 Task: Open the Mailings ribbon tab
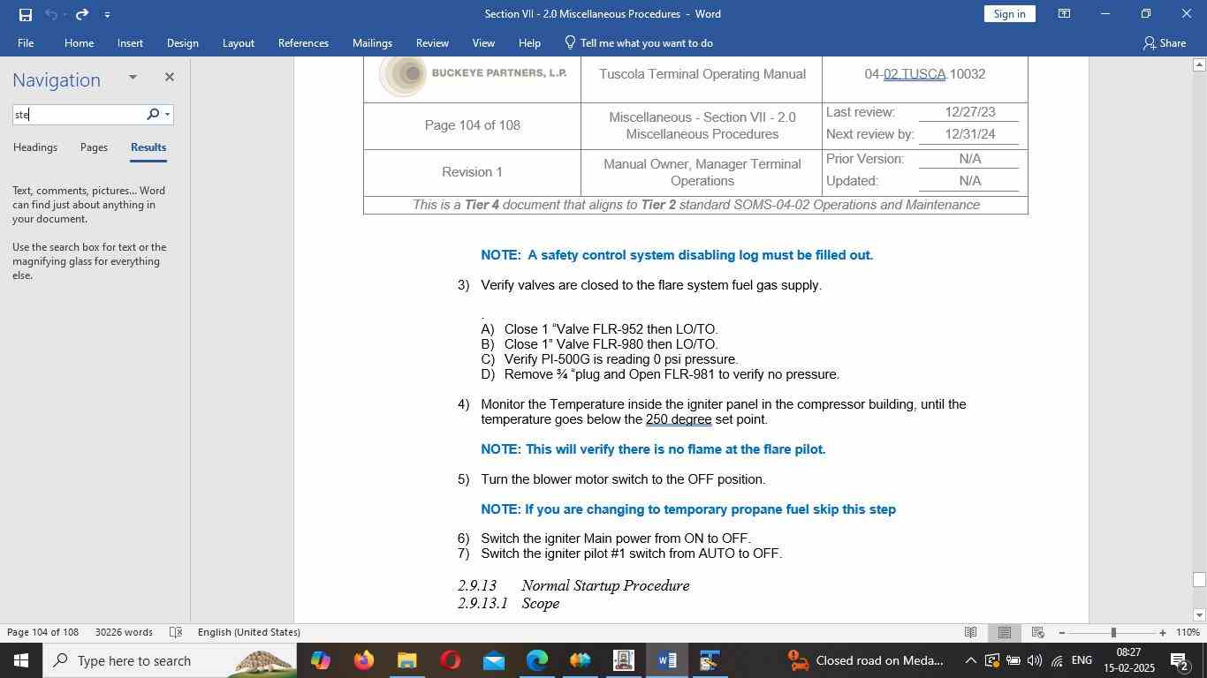click(372, 42)
